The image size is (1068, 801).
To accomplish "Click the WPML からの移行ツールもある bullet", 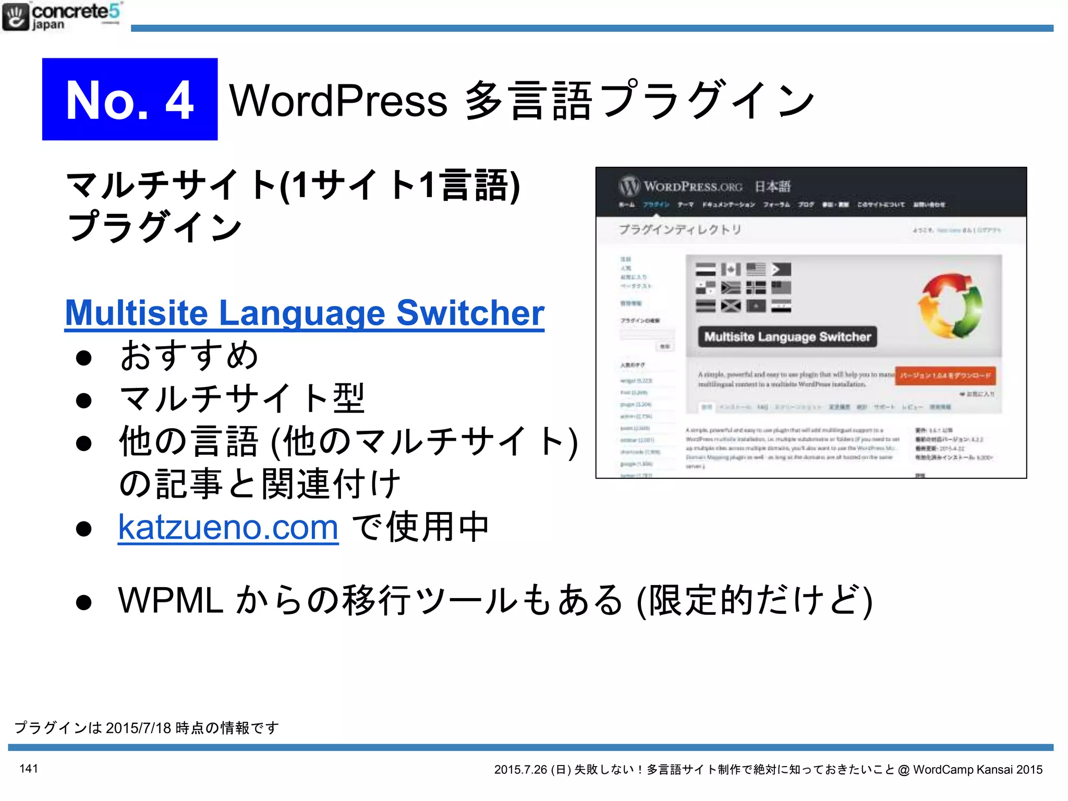I will (495, 600).
